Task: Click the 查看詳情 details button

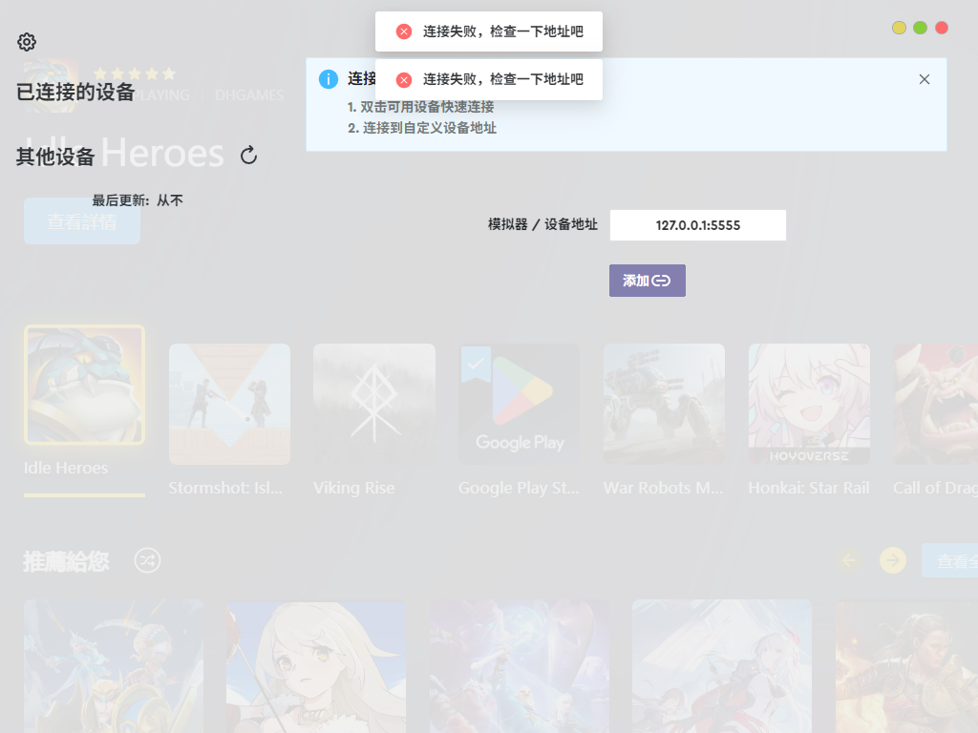Action: (82, 221)
